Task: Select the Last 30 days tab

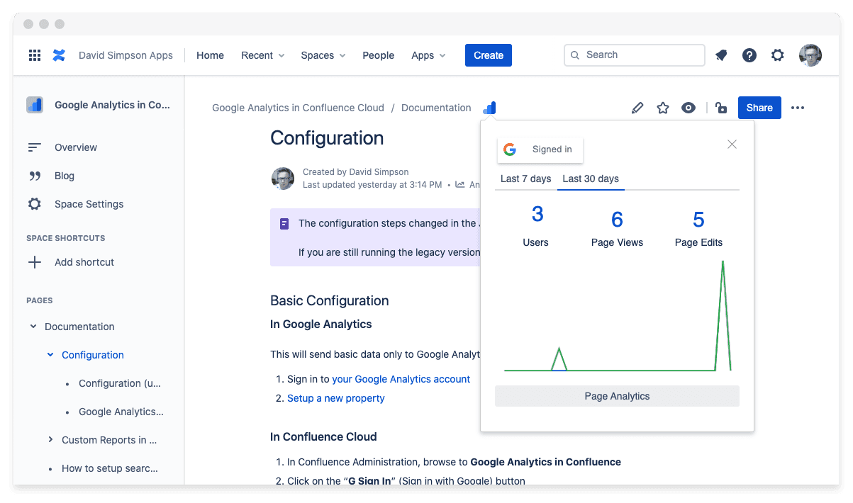Action: point(591,179)
